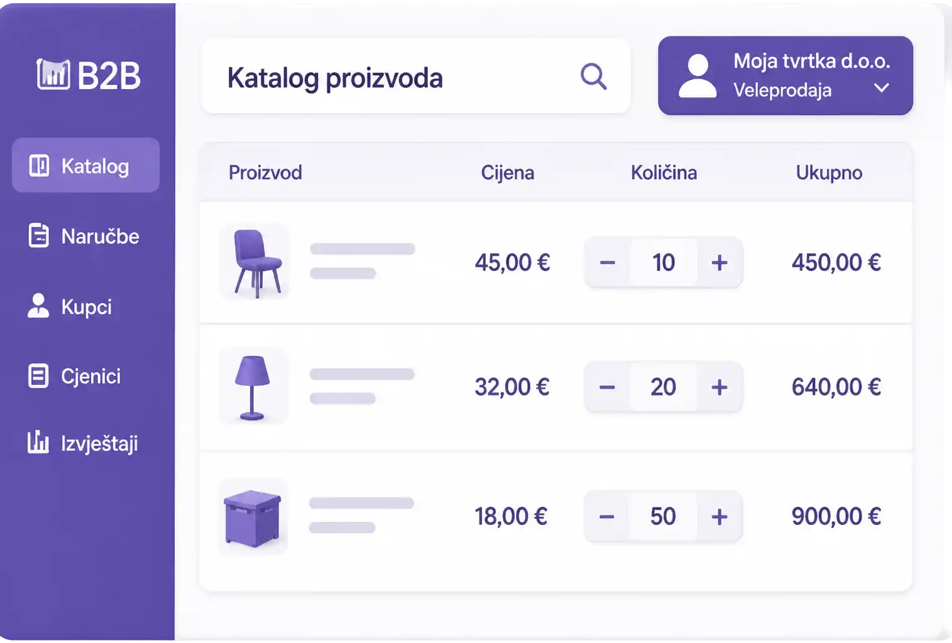Open Moja tvrtka d.o.o. account menu
This screenshot has height=643, width=952.
tap(785, 76)
